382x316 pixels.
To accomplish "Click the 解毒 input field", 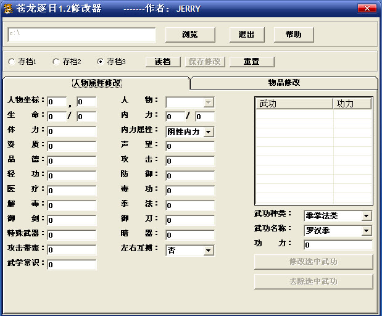I will [x=72, y=206].
